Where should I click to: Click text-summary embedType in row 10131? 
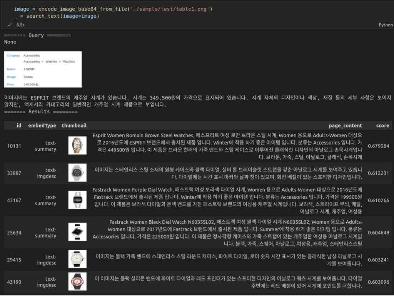click(x=45, y=146)
